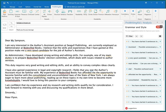Close the ProWritingAid Analysis pane
Screen dimensions: 166x112
click(x=162, y=22)
